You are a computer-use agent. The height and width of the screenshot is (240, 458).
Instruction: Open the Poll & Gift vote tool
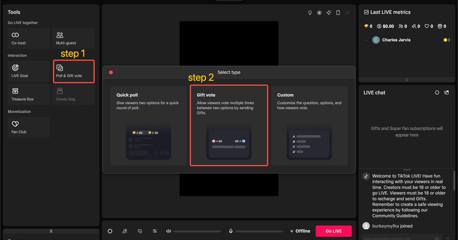(74, 72)
